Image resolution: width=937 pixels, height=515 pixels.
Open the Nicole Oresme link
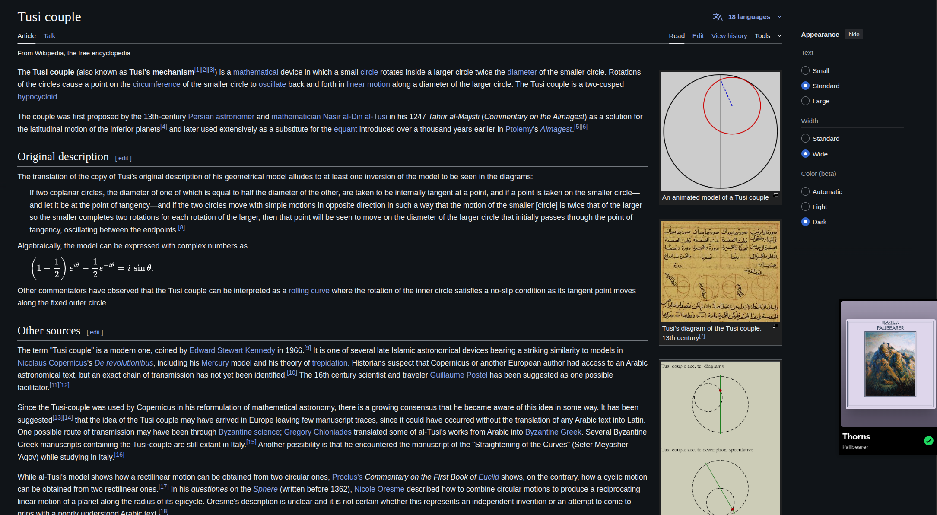pyautogui.click(x=379, y=489)
